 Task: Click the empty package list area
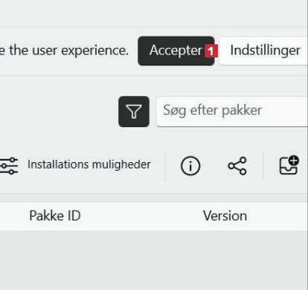(153, 260)
